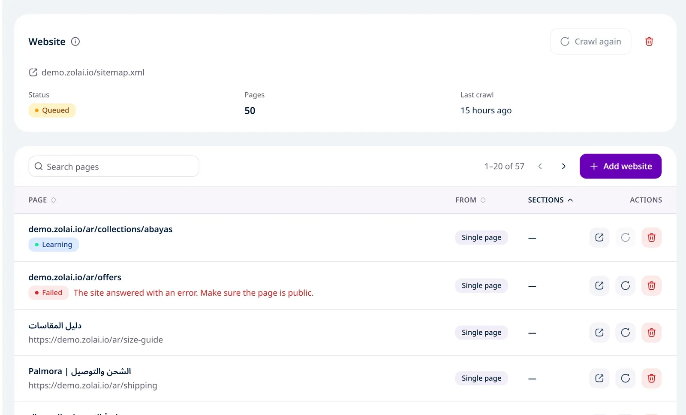
Task: Click the https://demo.zolai.io/ar/shipping URL text
Action: pyautogui.click(x=93, y=385)
